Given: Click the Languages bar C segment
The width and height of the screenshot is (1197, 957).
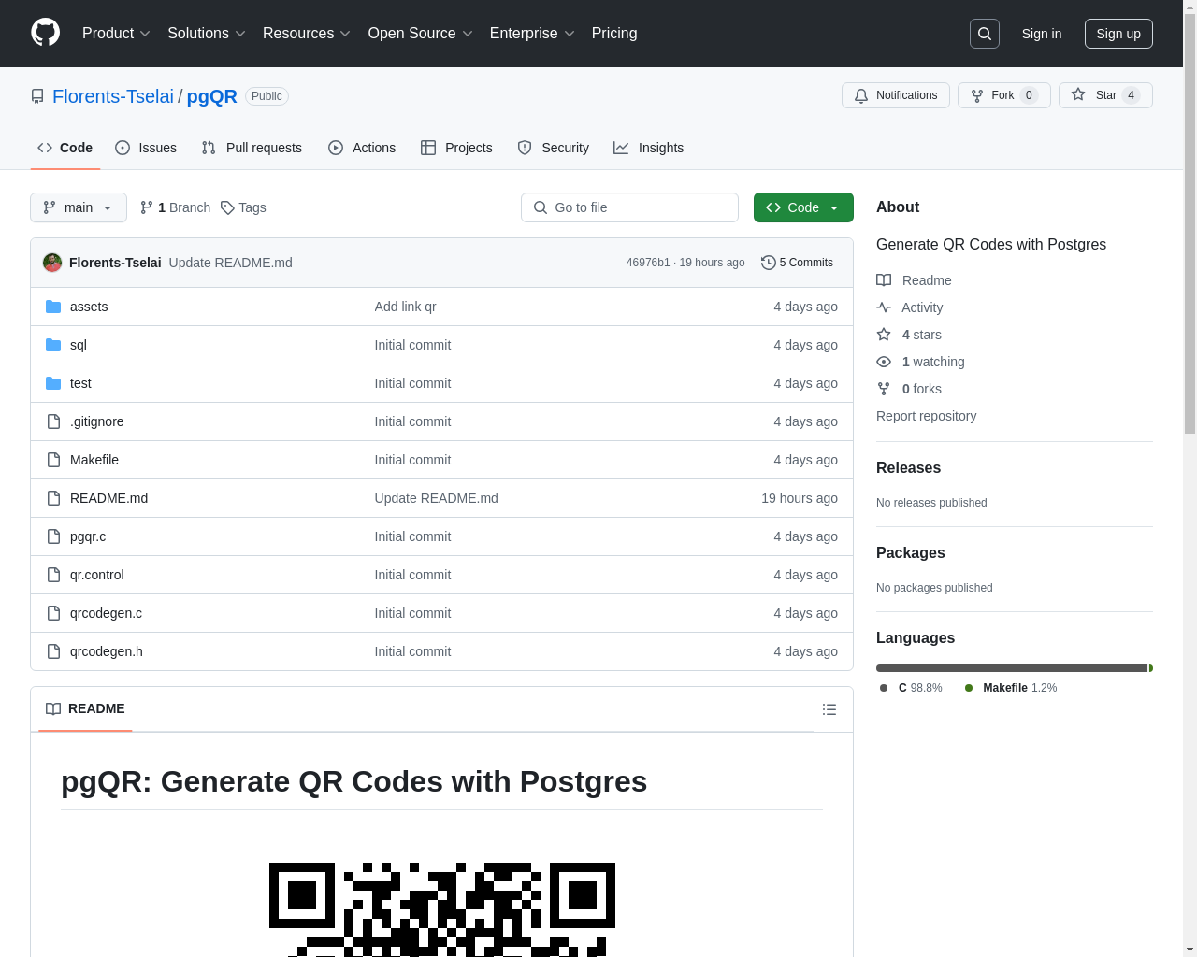Looking at the screenshot, I should (1012, 668).
